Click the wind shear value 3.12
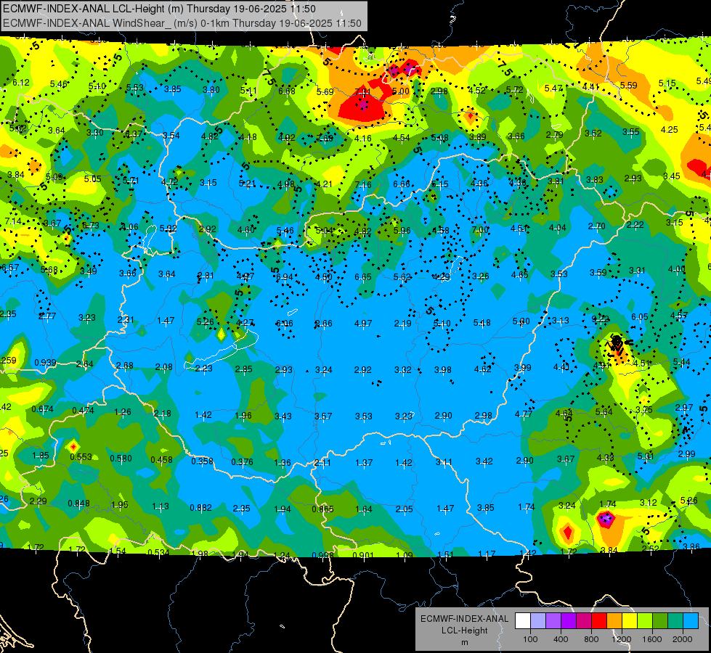The image size is (711, 653). [649, 503]
